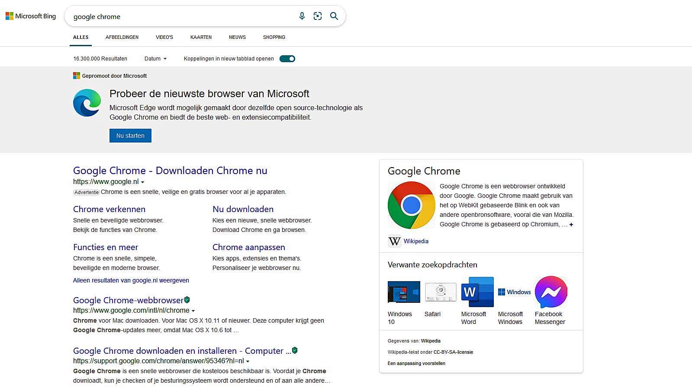Toggle Koppelingen in nieuw tabblad openen
This screenshot has height=390, width=692.
[x=287, y=59]
